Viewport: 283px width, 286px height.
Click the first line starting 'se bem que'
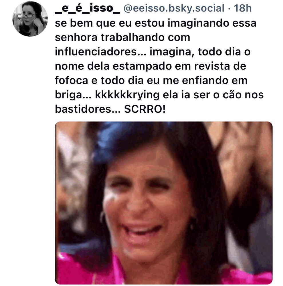(x=156, y=23)
